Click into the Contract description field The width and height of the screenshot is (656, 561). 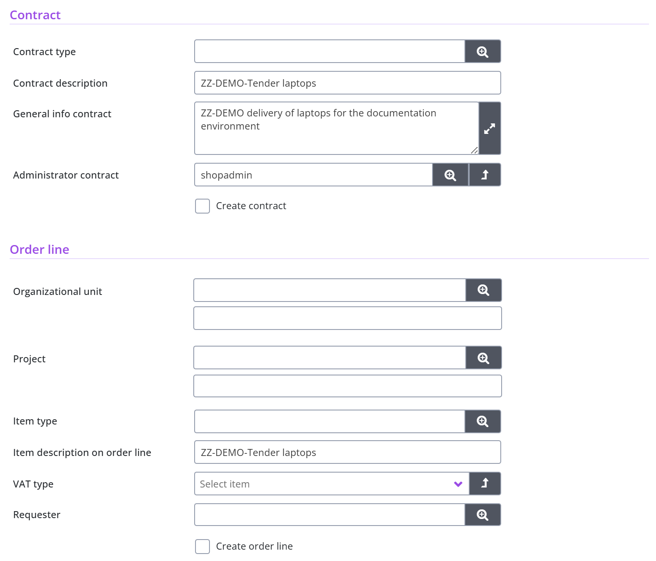pos(348,83)
